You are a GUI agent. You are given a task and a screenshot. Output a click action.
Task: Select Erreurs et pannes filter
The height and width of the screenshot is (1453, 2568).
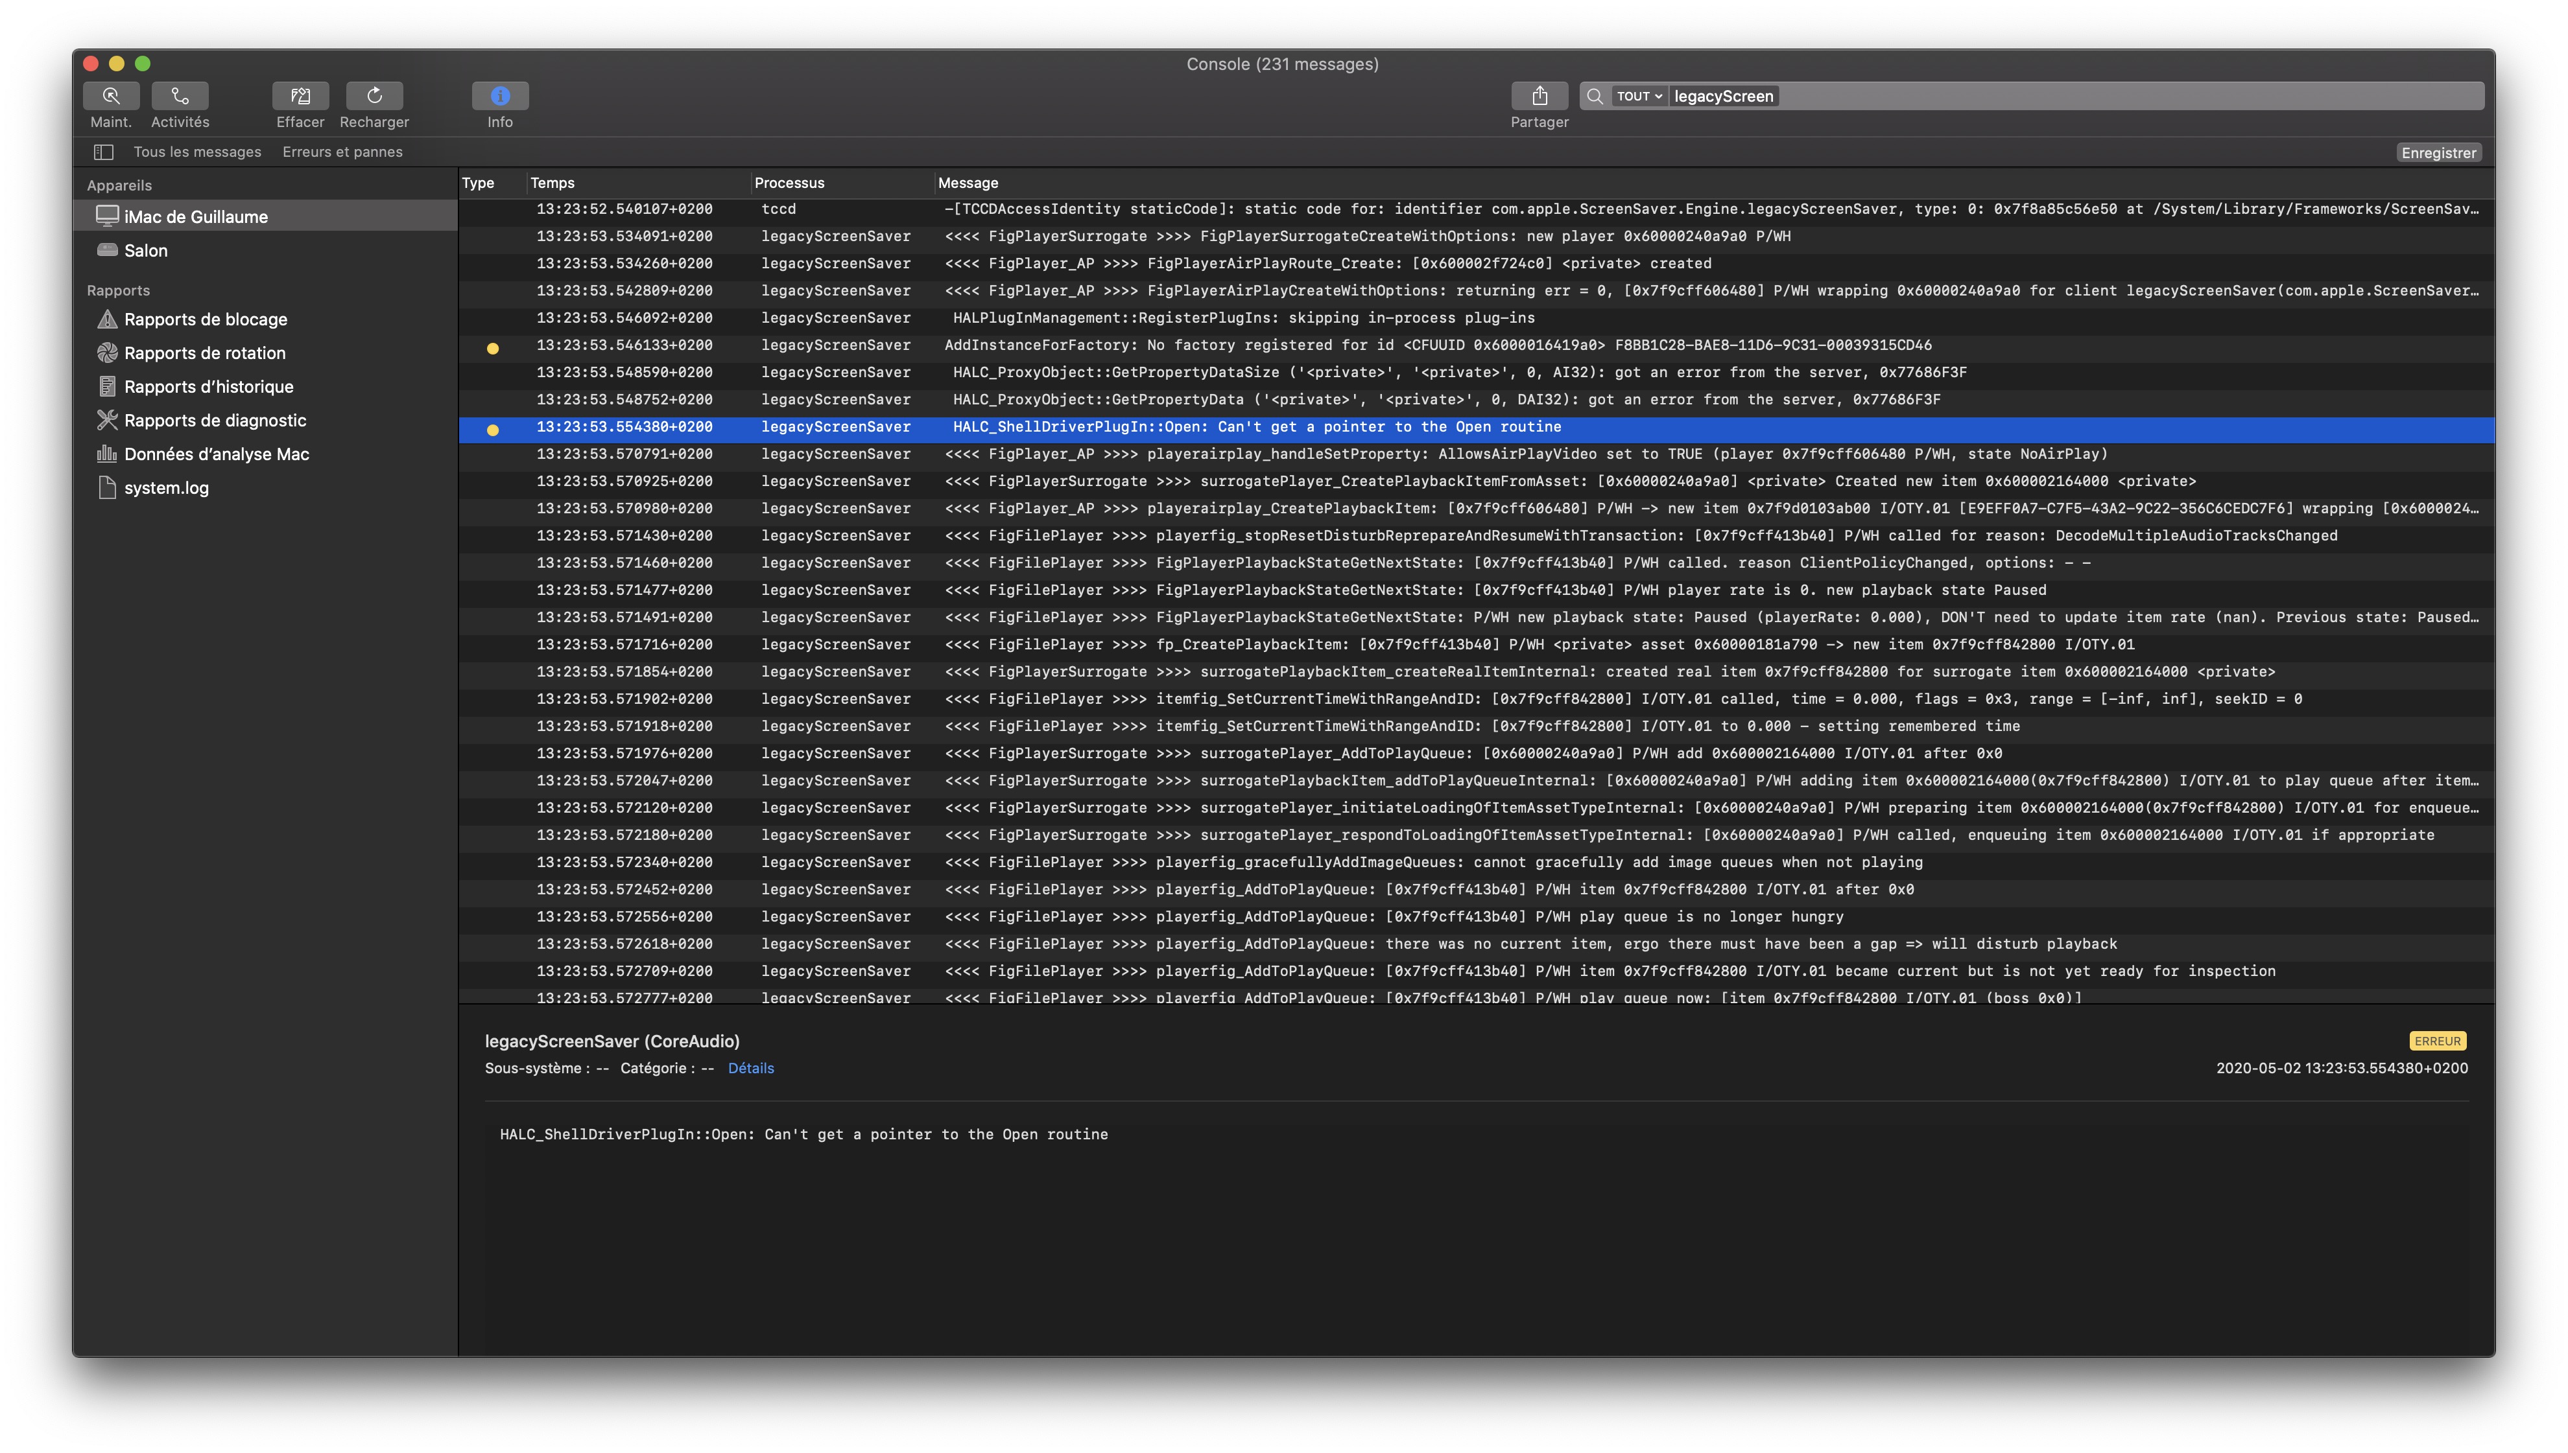click(x=342, y=152)
